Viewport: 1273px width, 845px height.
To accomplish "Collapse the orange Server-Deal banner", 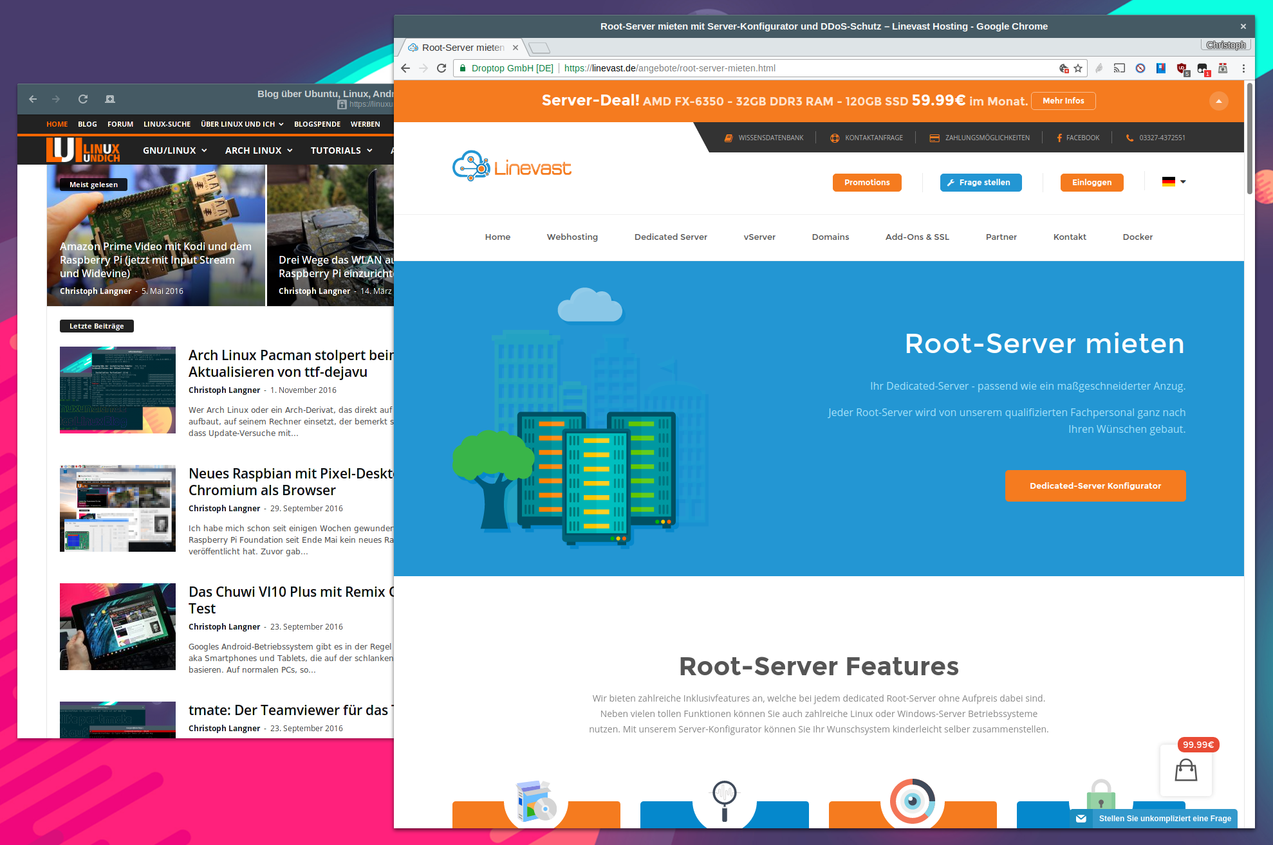I will pos(1218,101).
